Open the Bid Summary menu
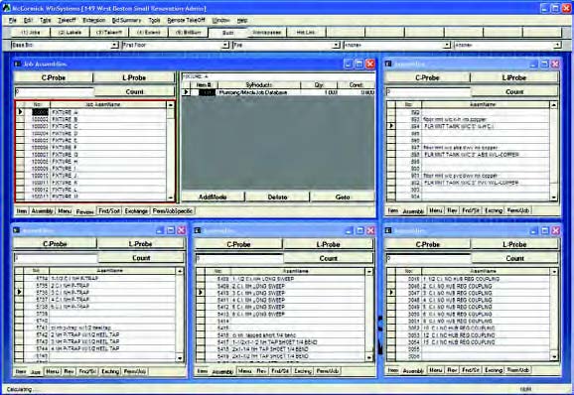This screenshot has height=395, width=574. point(126,20)
